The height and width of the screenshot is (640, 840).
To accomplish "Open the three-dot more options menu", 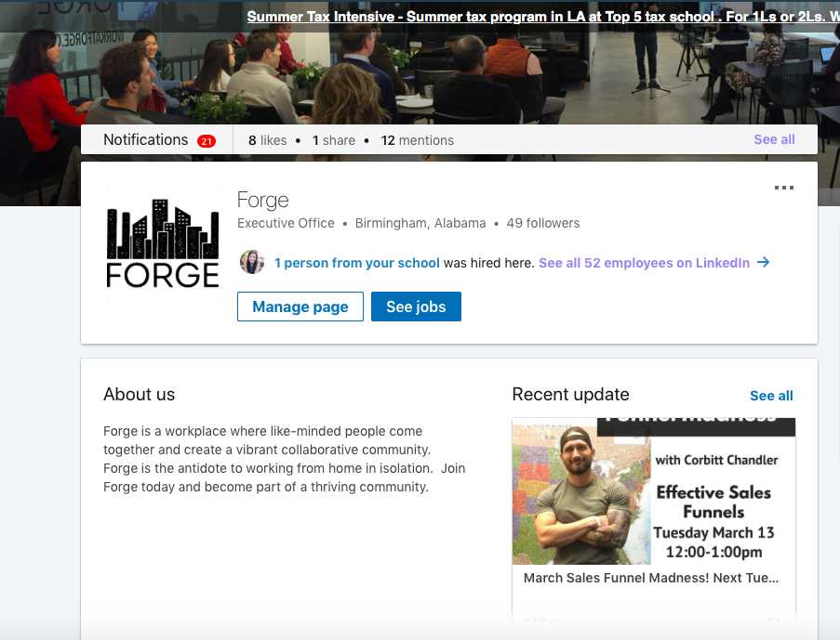I will (x=784, y=188).
